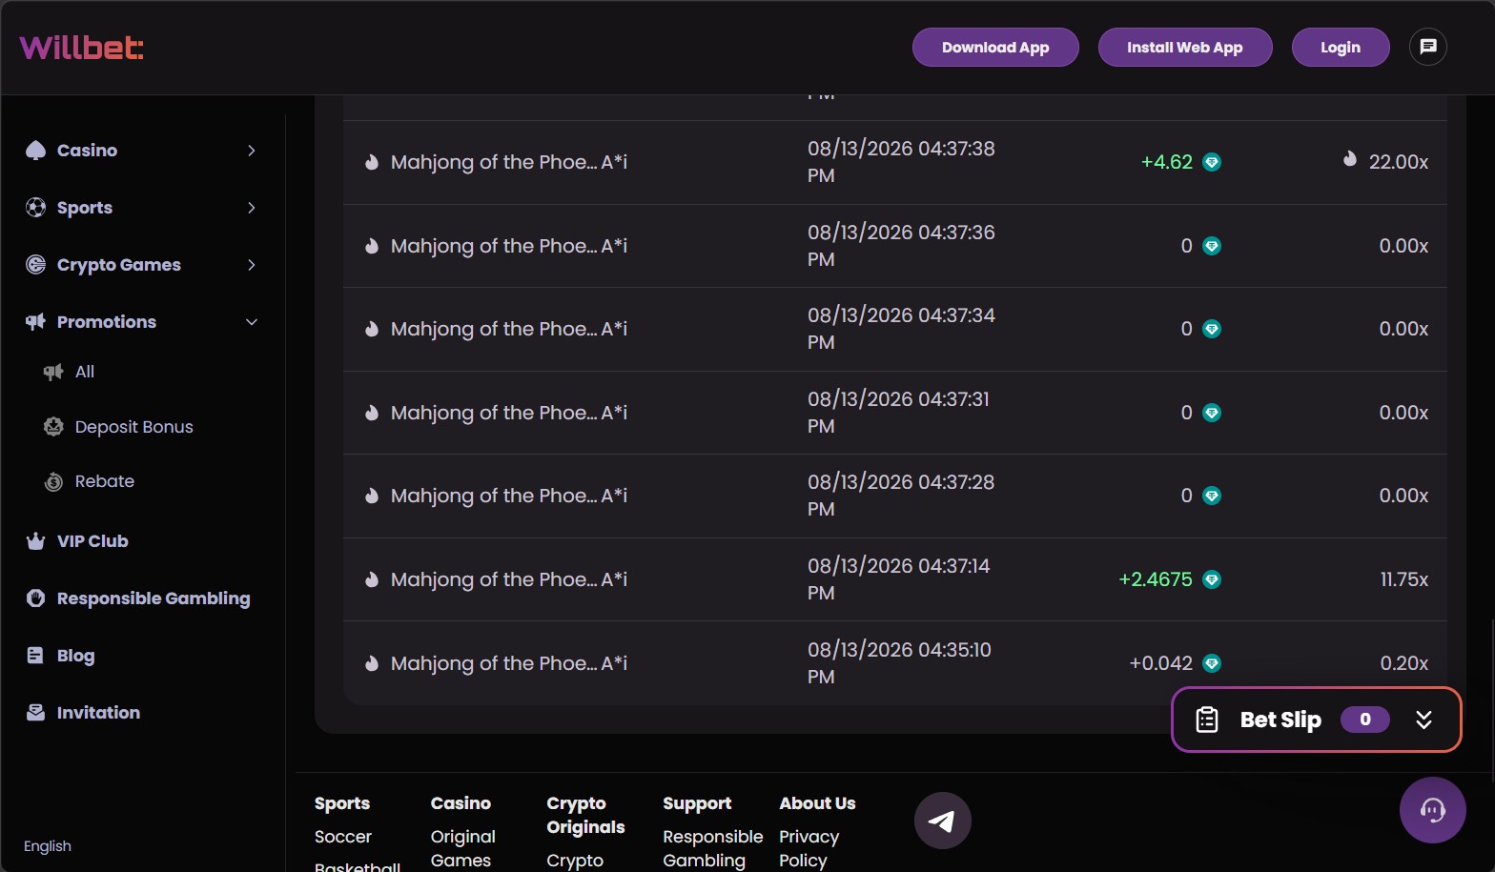Image resolution: width=1495 pixels, height=872 pixels.
Task: Click the Sports soccer ball icon
Action: [36, 208]
